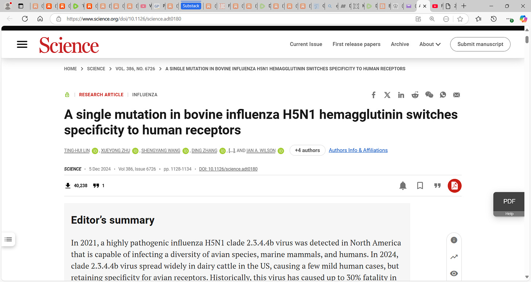
Task: Add this page to browser favorites star
Action: point(460,19)
